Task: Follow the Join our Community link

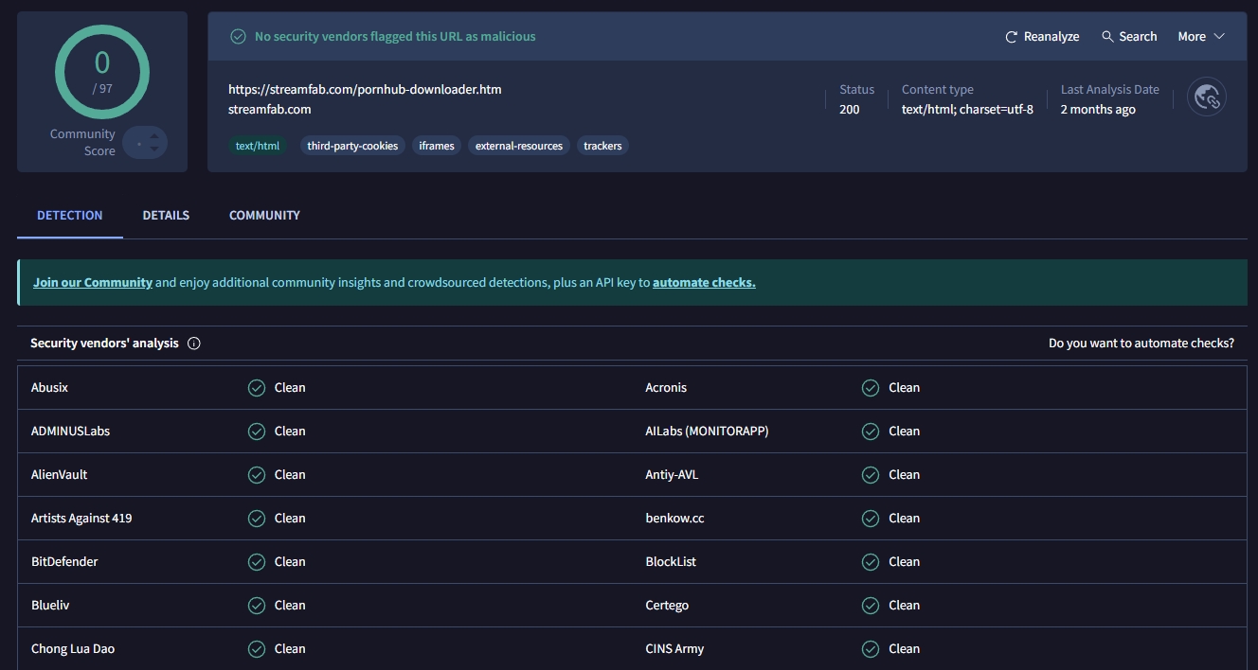Action: click(93, 283)
